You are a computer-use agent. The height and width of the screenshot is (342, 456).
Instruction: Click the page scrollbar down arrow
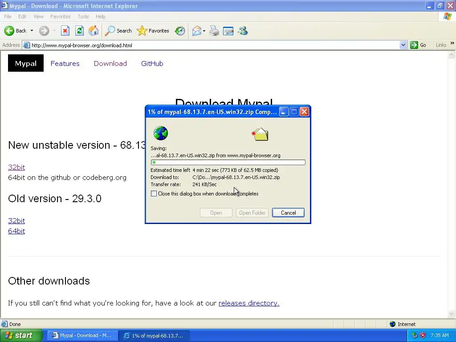(452, 314)
